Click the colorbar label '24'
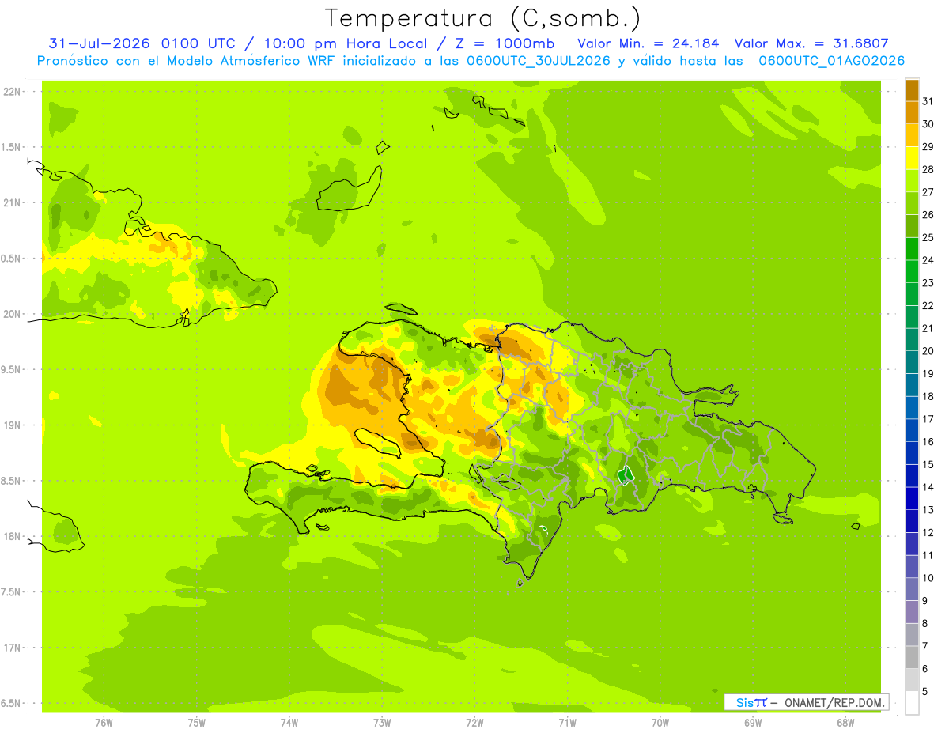This screenshot has height=733, width=949. (x=928, y=260)
